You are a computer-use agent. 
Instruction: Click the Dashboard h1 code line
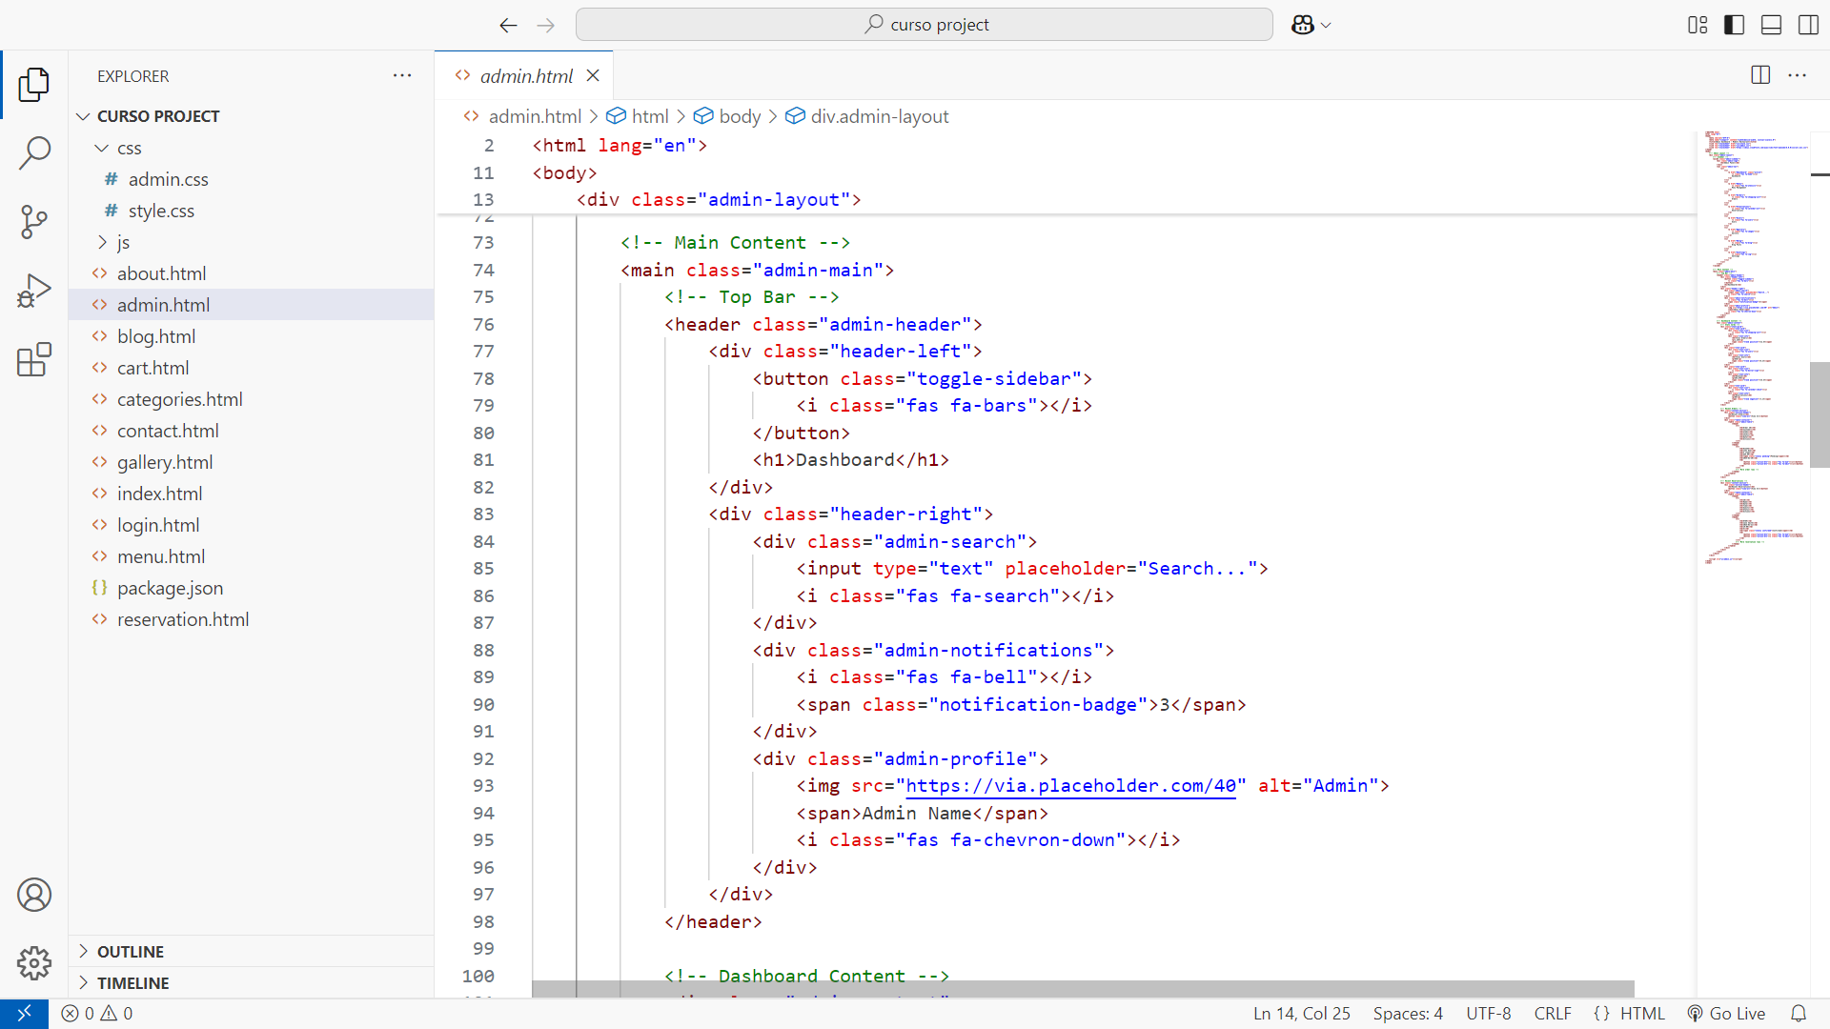tap(850, 460)
